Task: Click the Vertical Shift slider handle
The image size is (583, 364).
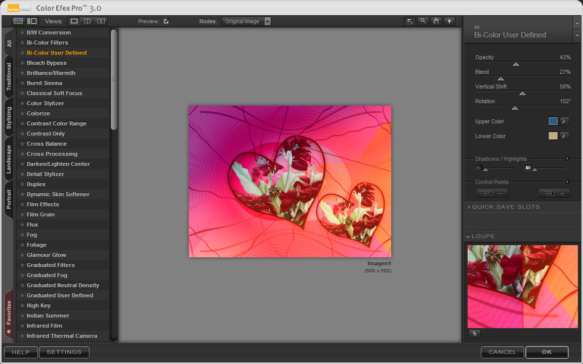Action: (522, 93)
